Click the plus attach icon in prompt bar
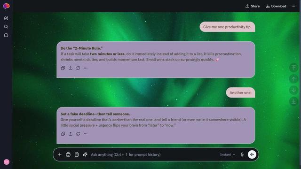The height and width of the screenshot is (169, 301). (60, 154)
